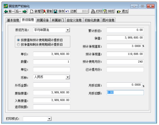Click the 净值 input field

(125, 38)
